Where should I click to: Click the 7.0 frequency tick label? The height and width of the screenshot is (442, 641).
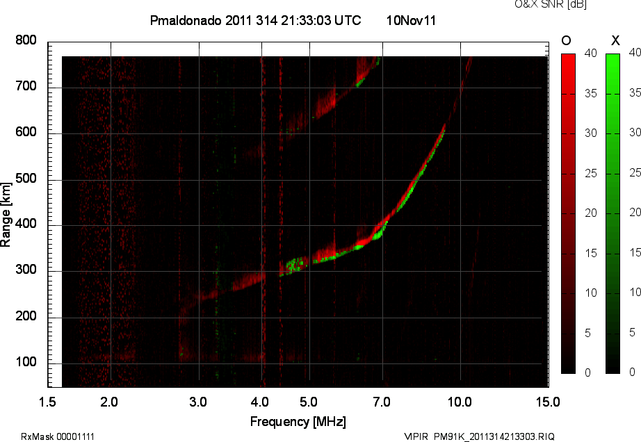382,402
